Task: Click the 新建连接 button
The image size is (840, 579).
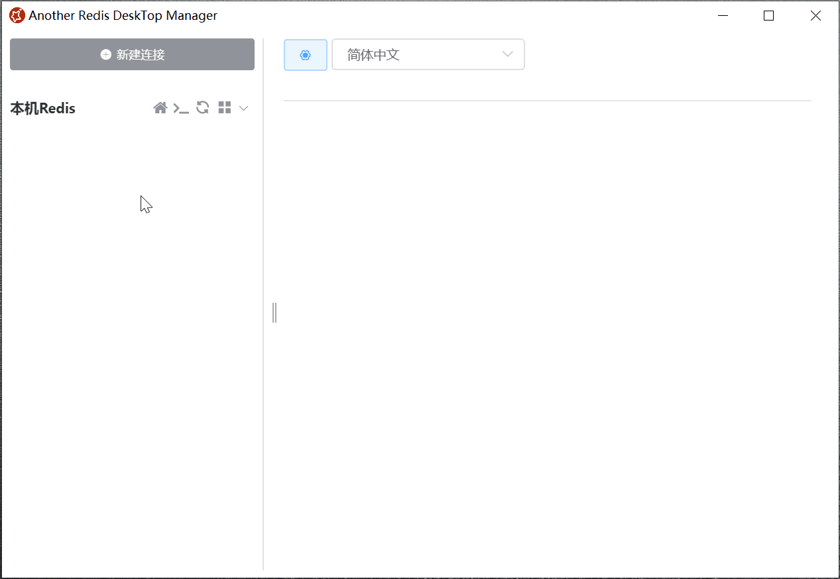Action: (x=132, y=54)
